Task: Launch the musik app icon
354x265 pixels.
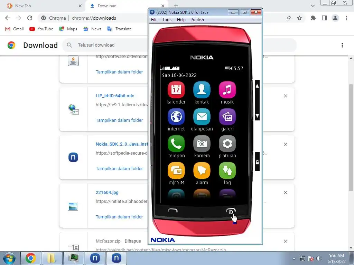Action: (227, 90)
